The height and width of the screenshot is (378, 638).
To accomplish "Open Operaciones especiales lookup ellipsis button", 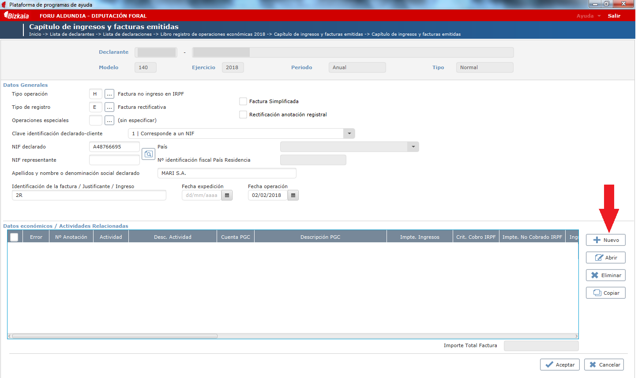I will [x=109, y=120].
